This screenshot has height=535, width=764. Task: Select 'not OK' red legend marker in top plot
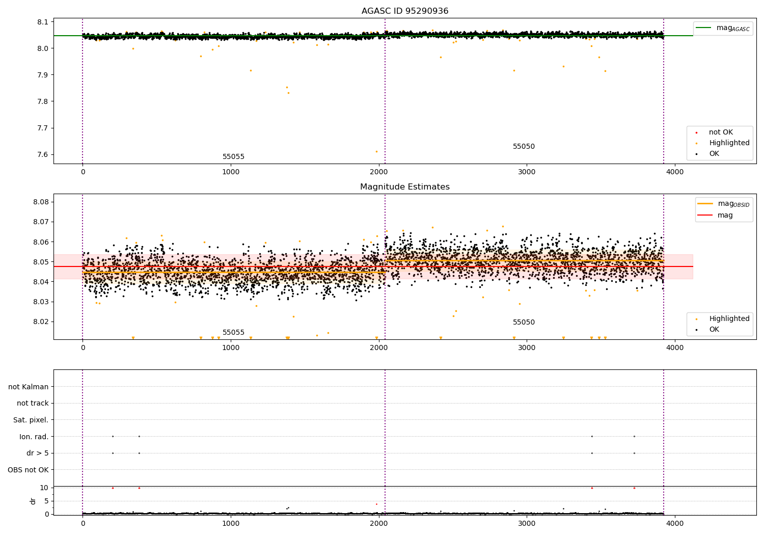[x=697, y=132]
